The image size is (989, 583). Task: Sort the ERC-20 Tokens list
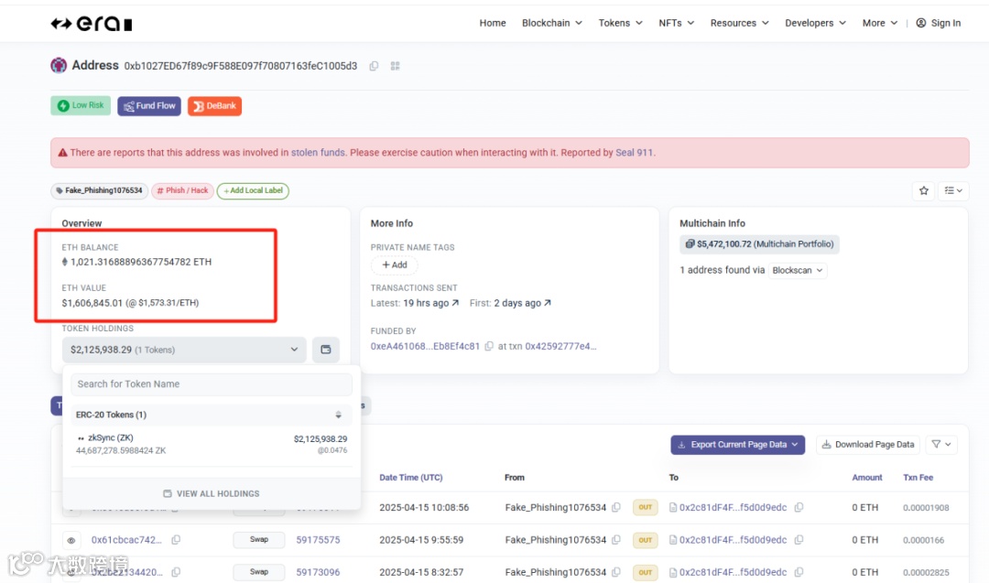[x=339, y=415]
